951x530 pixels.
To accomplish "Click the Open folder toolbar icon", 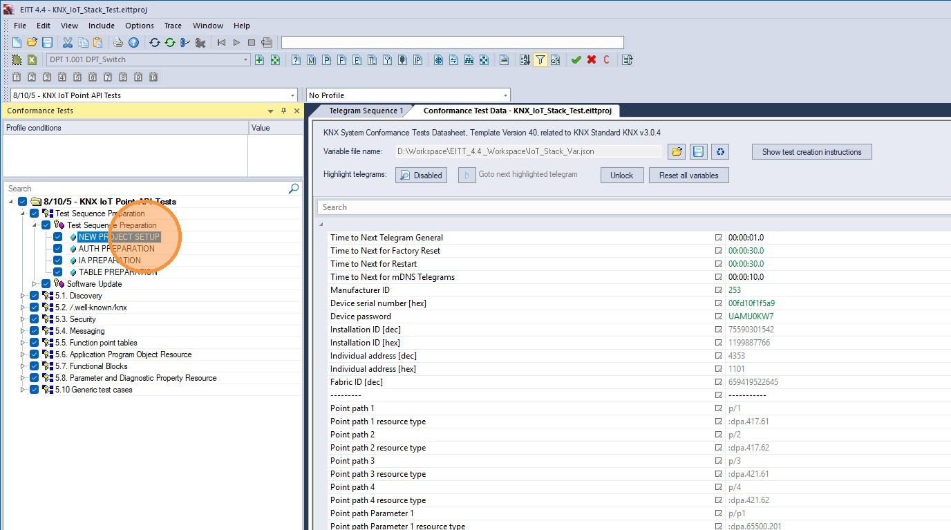I will pyautogui.click(x=32, y=43).
